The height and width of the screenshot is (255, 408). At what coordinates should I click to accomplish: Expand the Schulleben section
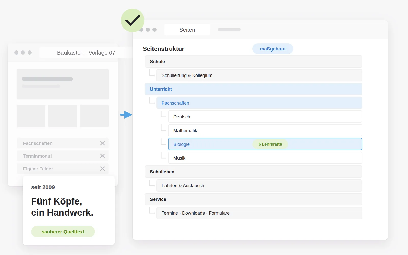(x=253, y=172)
